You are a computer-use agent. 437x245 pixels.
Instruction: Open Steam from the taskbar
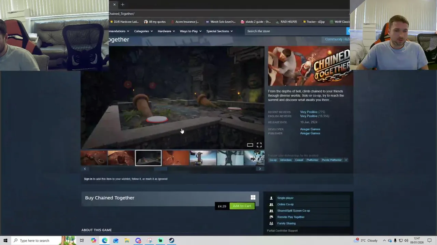[x=171, y=241]
